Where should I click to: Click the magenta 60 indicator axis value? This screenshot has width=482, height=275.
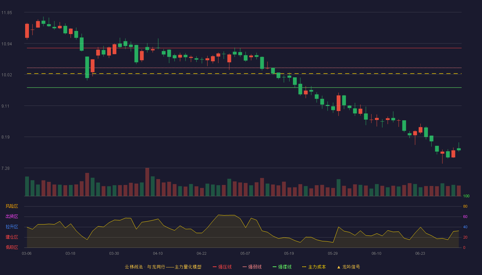coord(465,217)
